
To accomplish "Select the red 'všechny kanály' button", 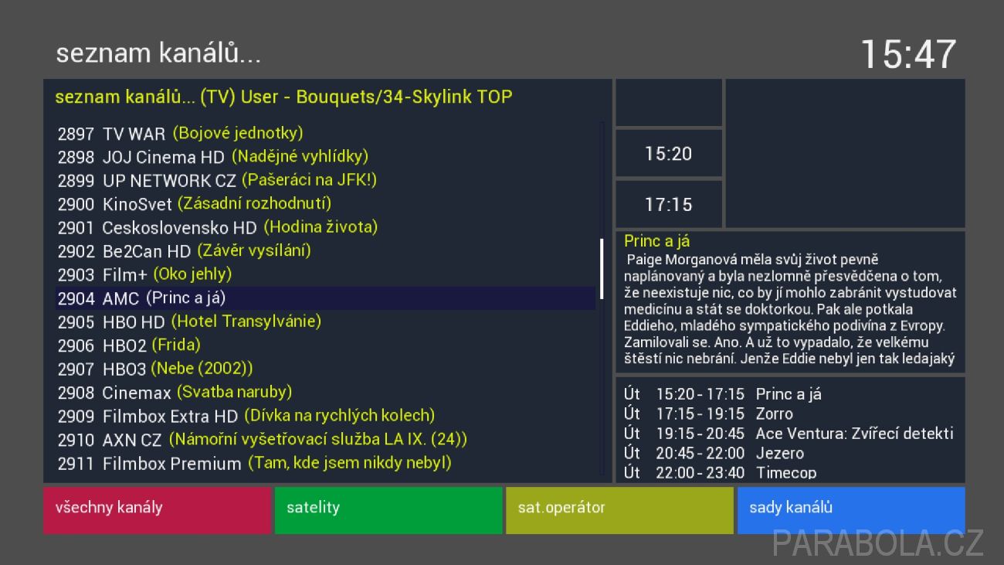I will click(157, 510).
